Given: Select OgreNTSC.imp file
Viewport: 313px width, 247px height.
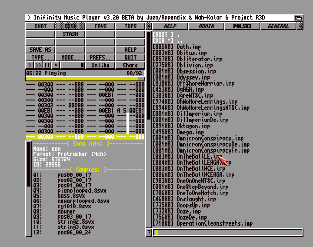Looking at the screenshot, I should pyautogui.click(x=183, y=96).
